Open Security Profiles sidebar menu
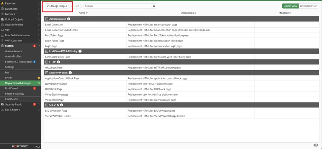Image resolution: width=322 pixels, height=149 pixels. 20,25
